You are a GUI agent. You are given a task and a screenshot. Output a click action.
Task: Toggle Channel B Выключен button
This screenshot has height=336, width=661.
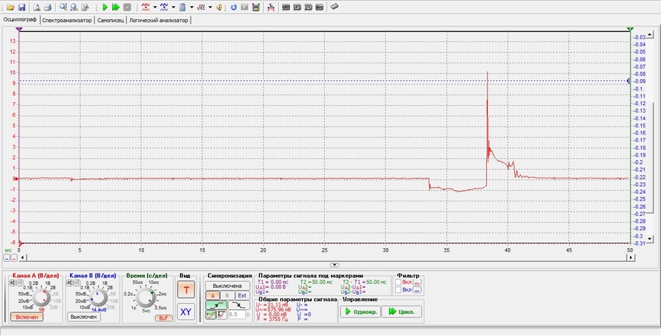pyautogui.click(x=83, y=317)
